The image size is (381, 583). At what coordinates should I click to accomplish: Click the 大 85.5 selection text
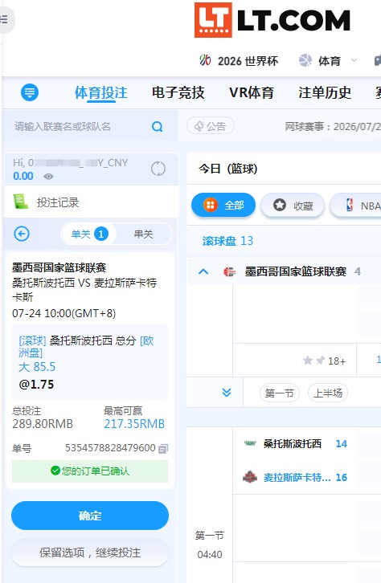pyautogui.click(x=37, y=367)
